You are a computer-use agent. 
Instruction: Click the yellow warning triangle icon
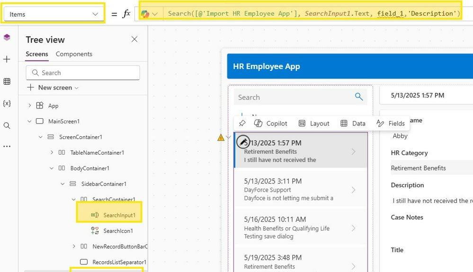point(221,138)
